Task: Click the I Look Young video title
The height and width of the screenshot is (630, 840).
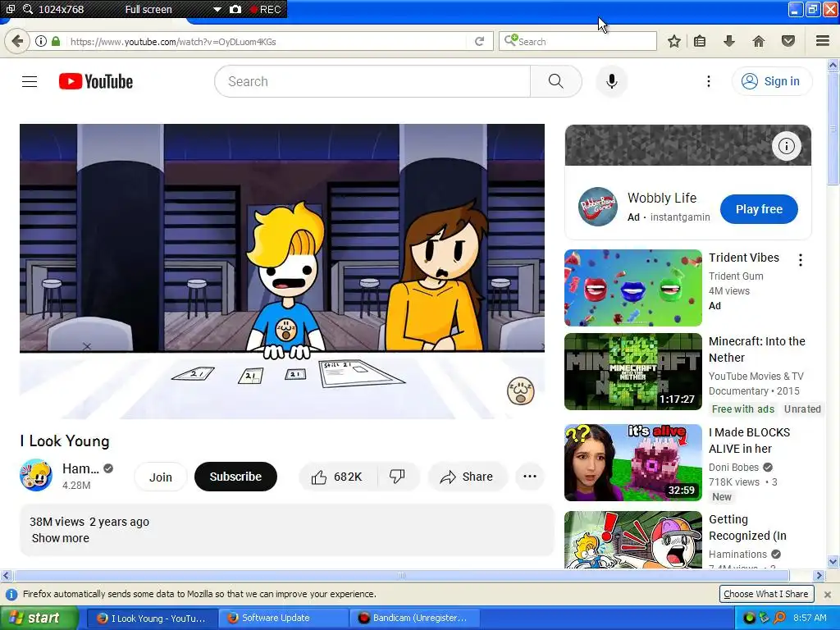Action: tap(65, 441)
